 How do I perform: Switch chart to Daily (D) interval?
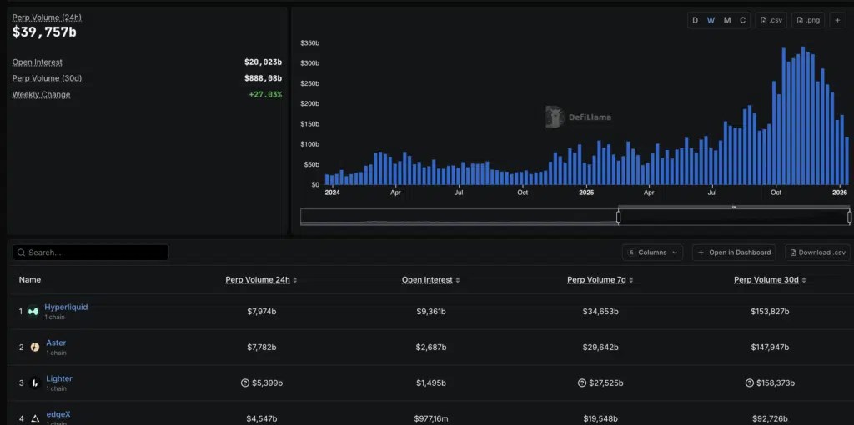(695, 20)
